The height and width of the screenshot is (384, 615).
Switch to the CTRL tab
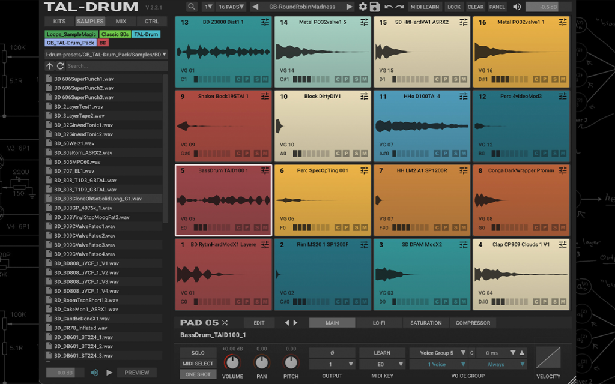click(152, 22)
